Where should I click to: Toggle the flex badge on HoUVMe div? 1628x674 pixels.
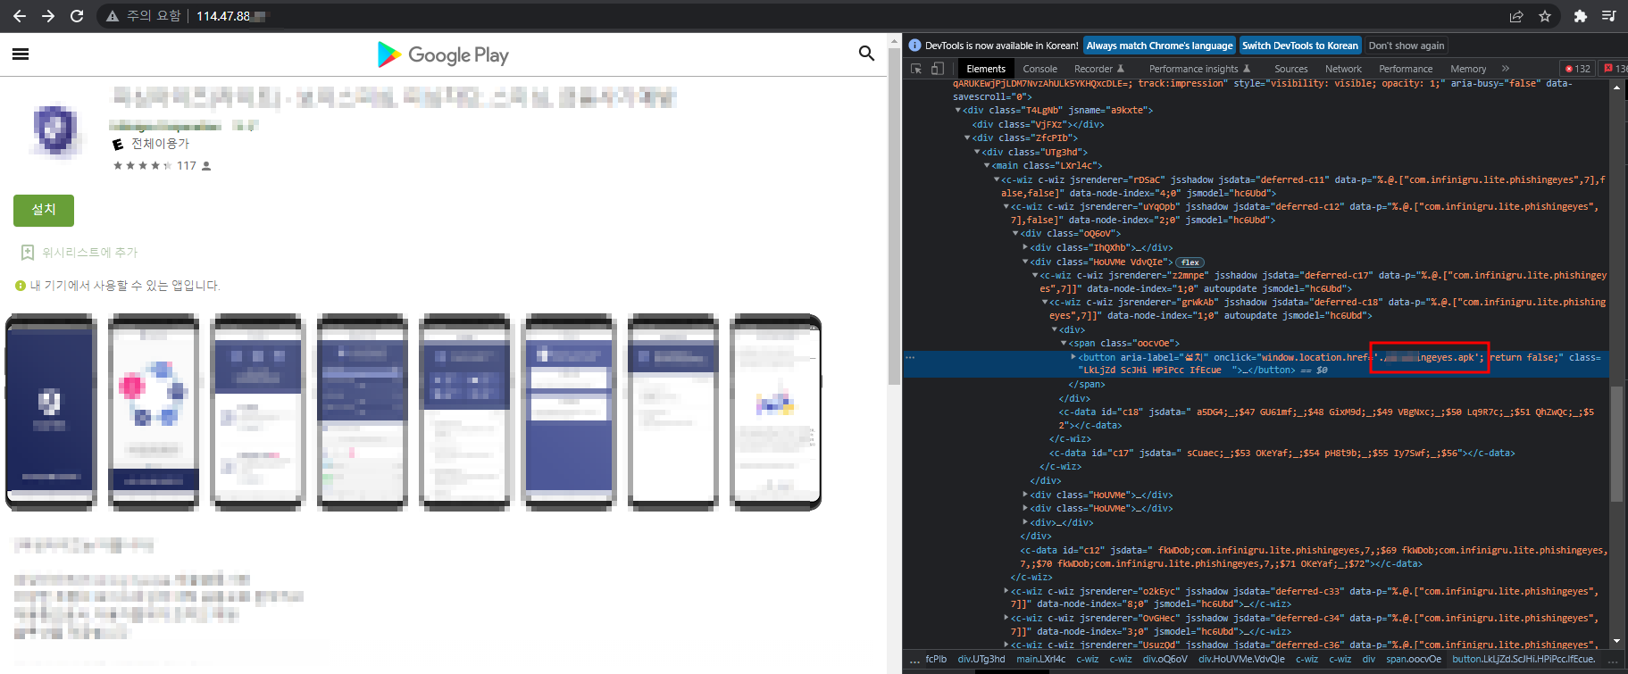pos(1190,262)
